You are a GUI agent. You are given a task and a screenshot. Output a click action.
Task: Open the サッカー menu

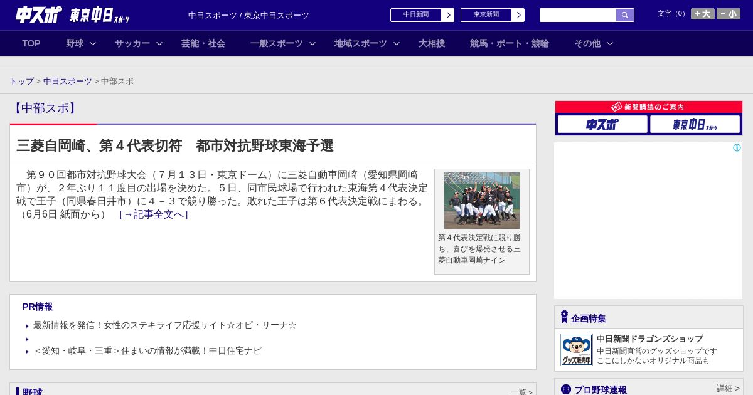pyautogui.click(x=132, y=43)
